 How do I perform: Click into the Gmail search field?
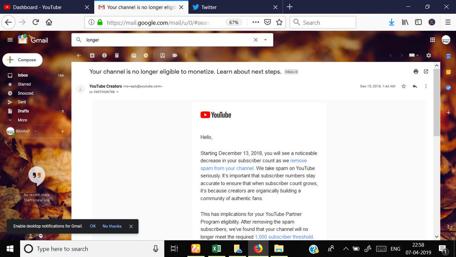[x=167, y=40]
